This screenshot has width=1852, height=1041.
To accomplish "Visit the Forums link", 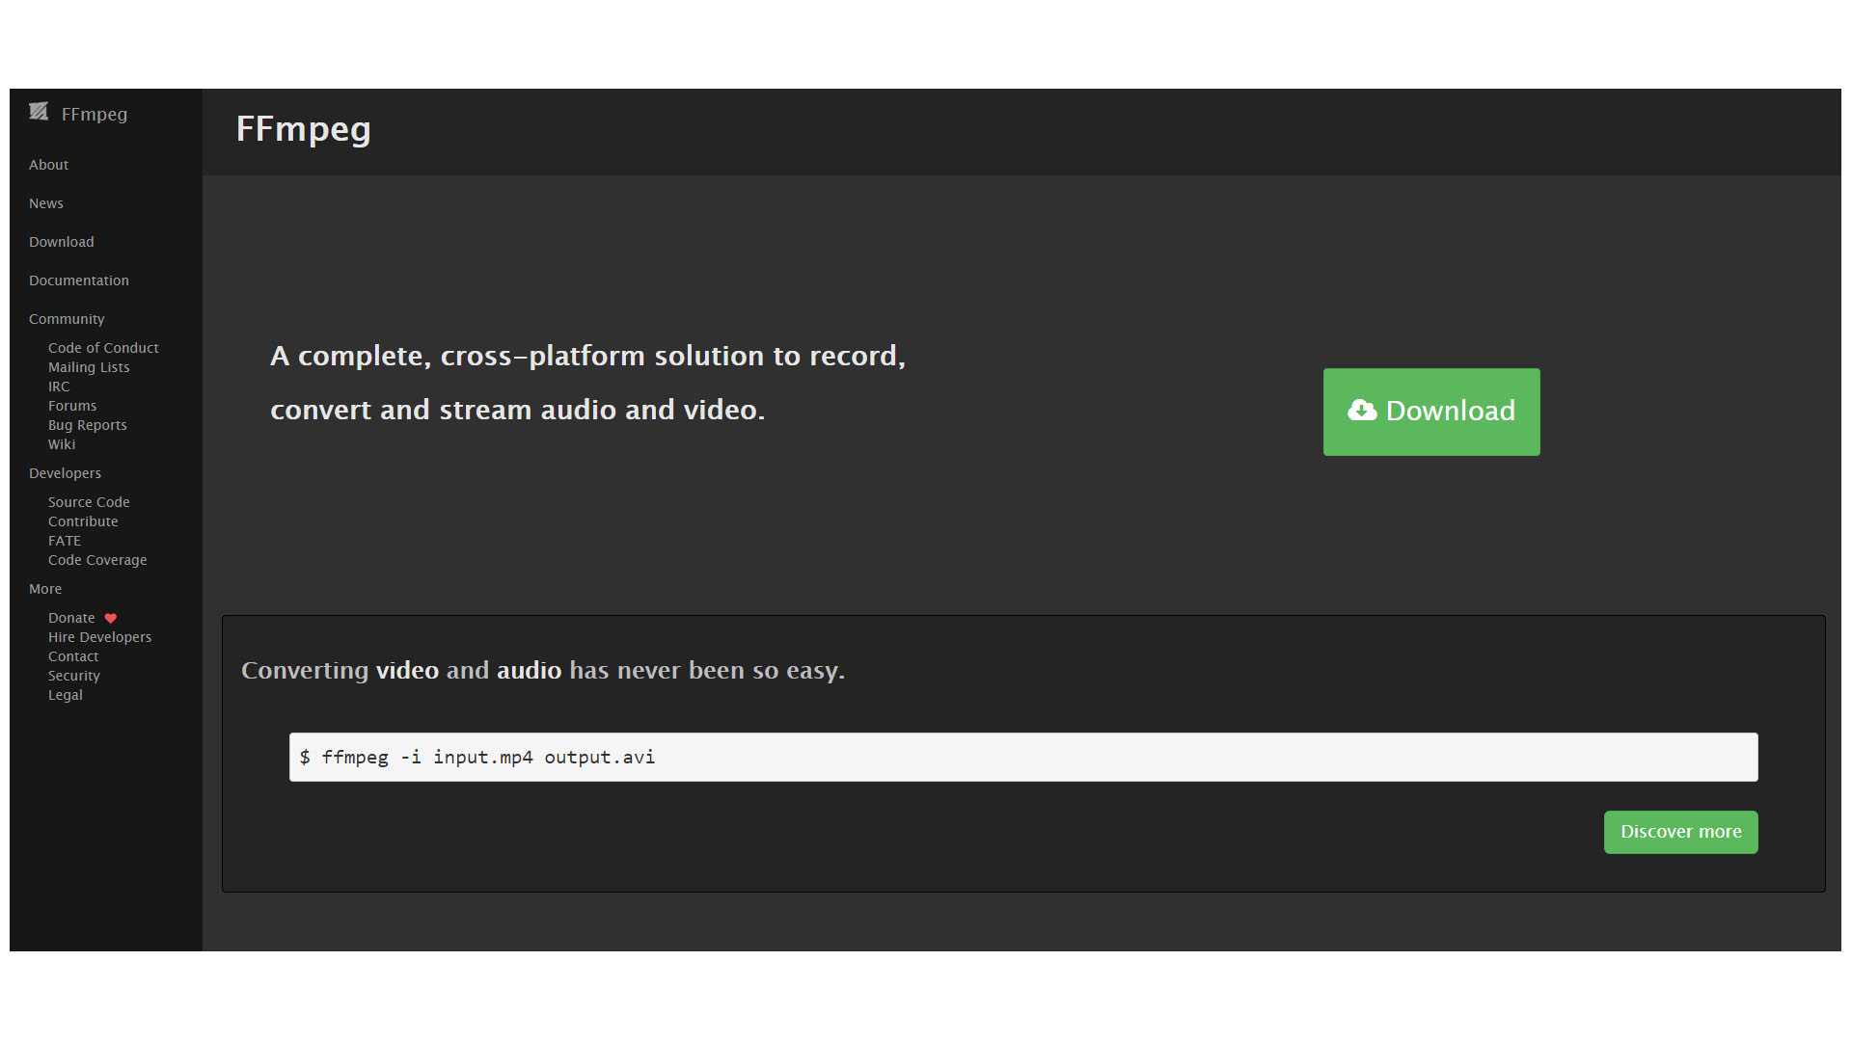I will click(x=72, y=406).
